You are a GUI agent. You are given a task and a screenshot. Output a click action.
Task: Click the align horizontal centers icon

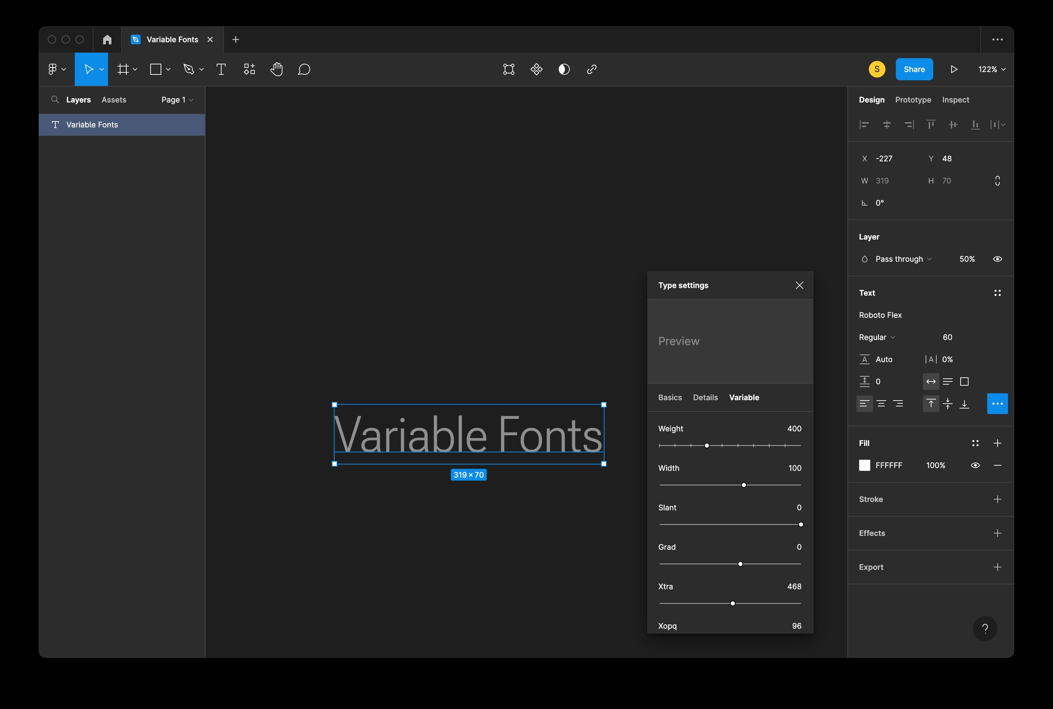(x=886, y=124)
